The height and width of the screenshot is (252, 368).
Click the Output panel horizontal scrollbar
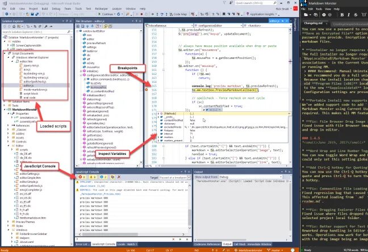pos(242,240)
